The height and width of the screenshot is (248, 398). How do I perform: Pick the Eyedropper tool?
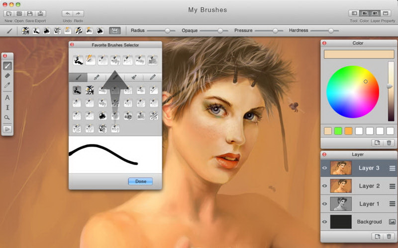click(x=7, y=85)
